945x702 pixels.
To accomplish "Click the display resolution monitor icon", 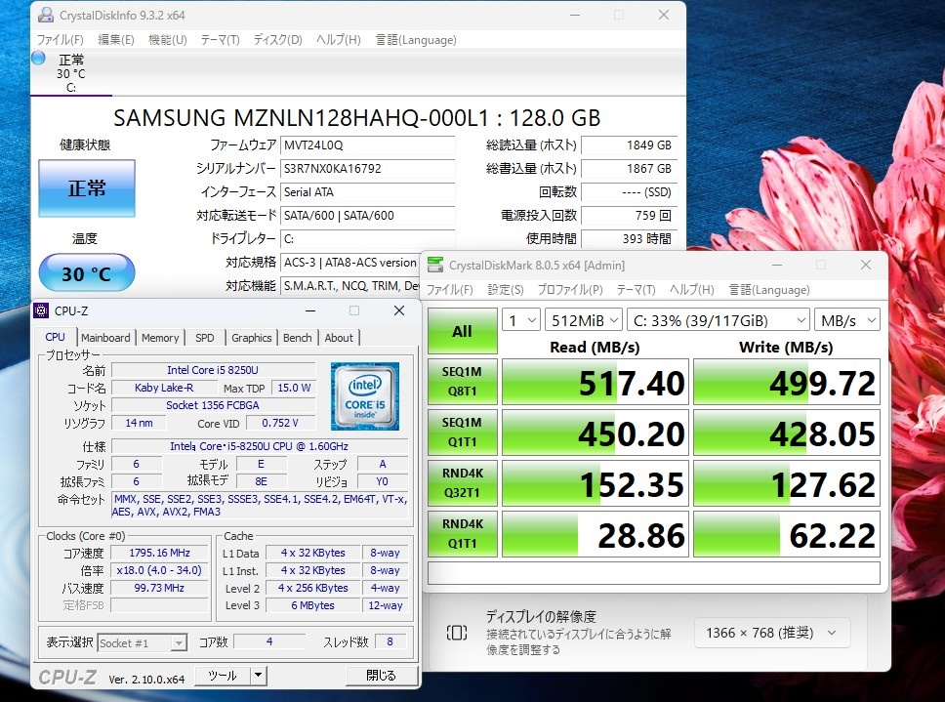I will pos(457,633).
